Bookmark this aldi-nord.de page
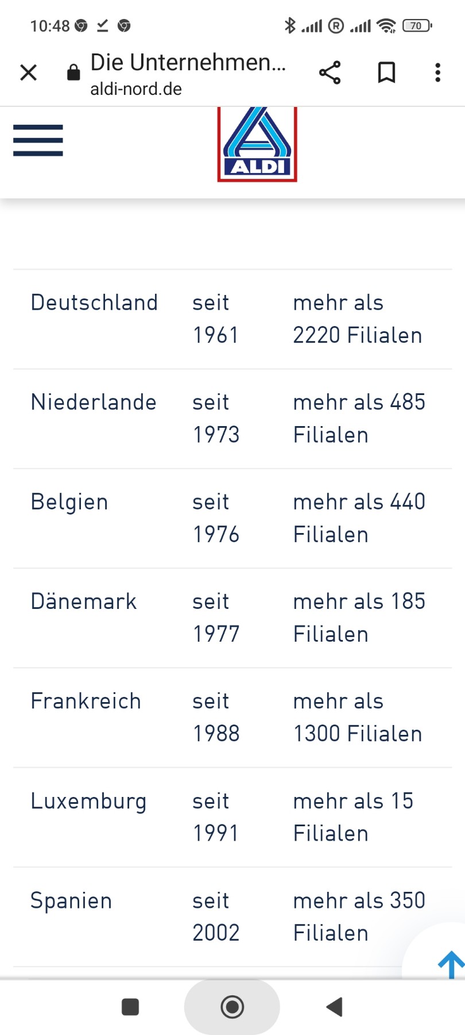Viewport: 465px width, 1035px height. [x=386, y=72]
